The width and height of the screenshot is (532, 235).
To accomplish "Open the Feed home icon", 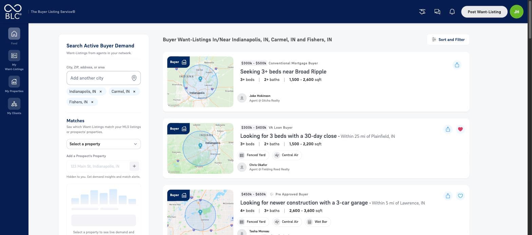I will point(14,34).
